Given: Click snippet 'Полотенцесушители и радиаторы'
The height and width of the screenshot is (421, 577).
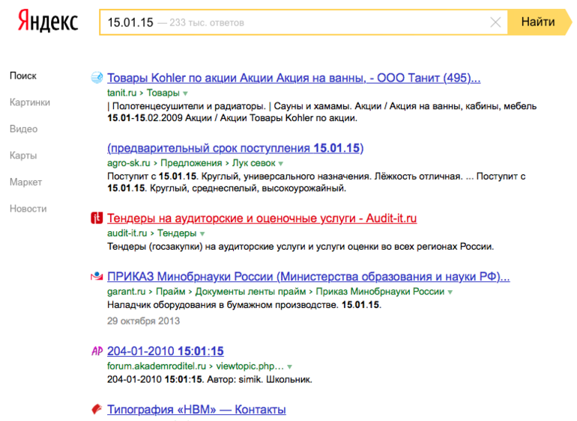Looking at the screenshot, I should click(x=189, y=105).
